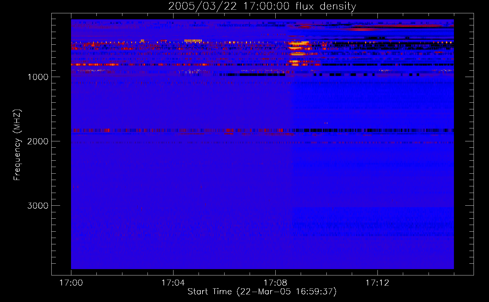Click the 3000 frequency tick label

(38, 206)
